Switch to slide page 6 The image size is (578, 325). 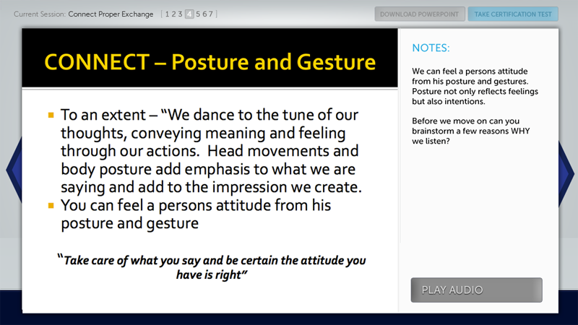click(x=204, y=14)
